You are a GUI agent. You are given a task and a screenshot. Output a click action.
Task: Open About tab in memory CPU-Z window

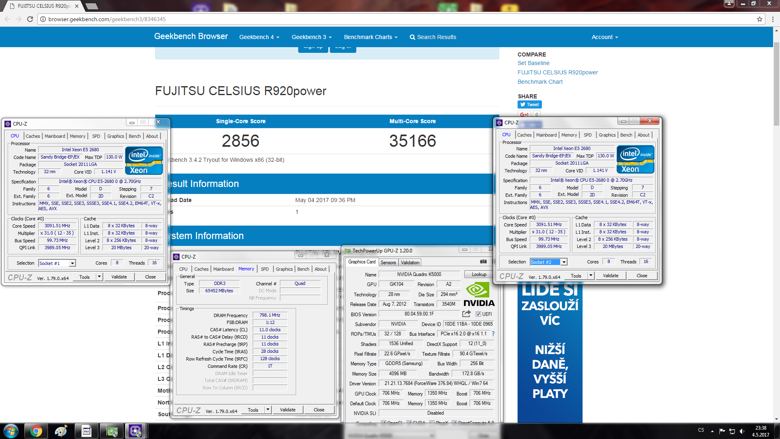pos(321,269)
